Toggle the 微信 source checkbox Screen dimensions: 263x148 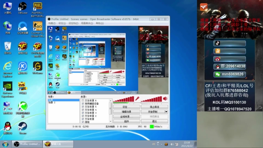pyautogui.click(x=83, y=122)
